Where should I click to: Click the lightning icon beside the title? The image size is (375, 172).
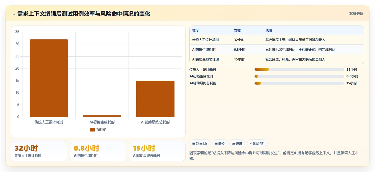[13, 14]
